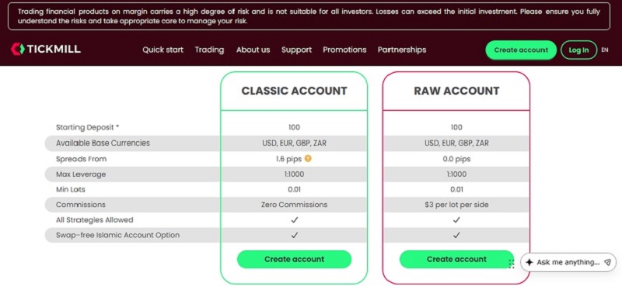This screenshot has height=286, width=622.
Task: Click the Commissions row label
Action: point(81,205)
